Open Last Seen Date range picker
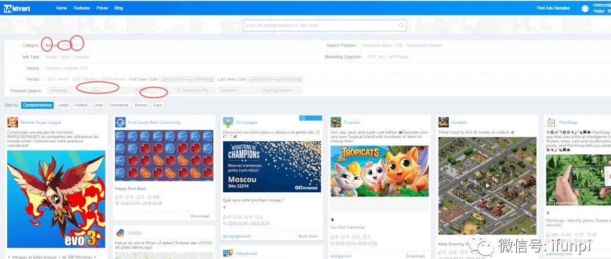This screenshot has width=611, height=259. click(x=275, y=79)
